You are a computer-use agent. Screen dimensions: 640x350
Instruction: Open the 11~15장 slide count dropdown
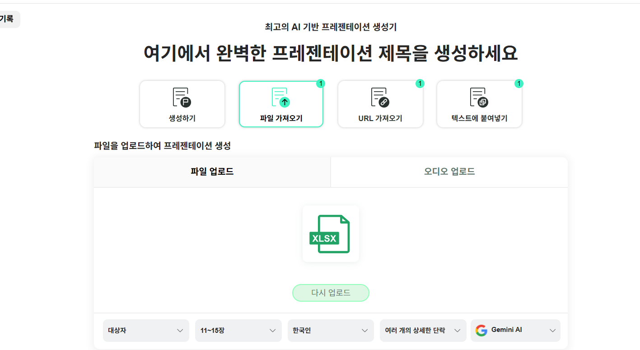tap(238, 331)
